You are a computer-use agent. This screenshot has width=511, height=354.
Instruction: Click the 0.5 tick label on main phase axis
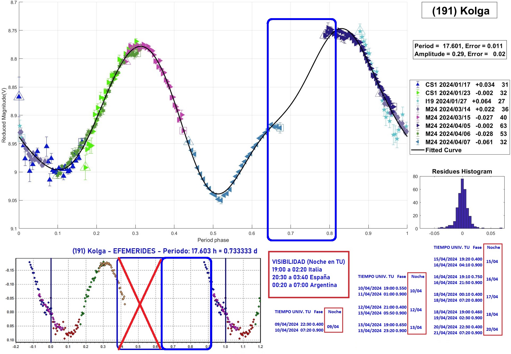213,233
